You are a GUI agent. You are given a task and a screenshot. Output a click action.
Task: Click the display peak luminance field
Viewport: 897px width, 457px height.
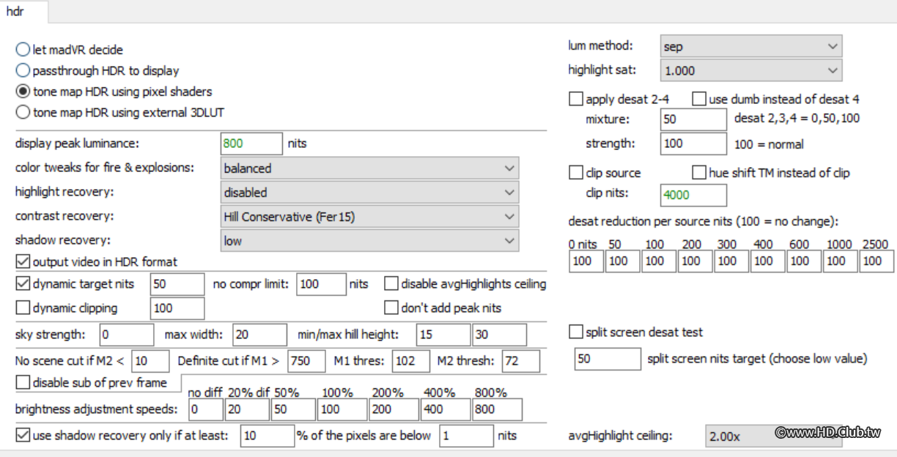point(251,144)
